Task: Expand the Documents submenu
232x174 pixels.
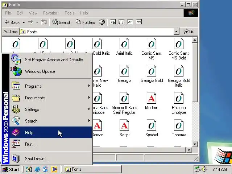Action: 50,98
